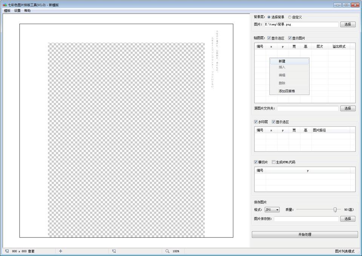Click the image size icon in status bar
The image size is (362, 256).
pyautogui.click(x=7, y=251)
